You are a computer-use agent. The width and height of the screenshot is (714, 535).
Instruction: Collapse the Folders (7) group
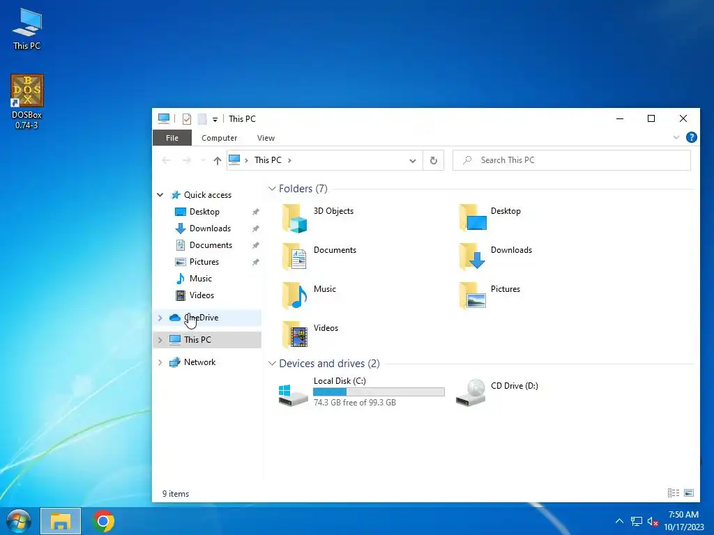272,188
